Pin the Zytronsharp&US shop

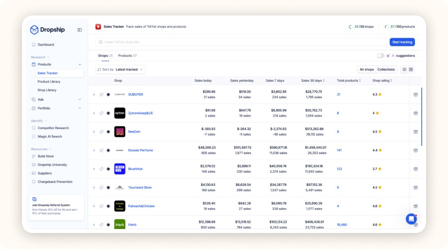coord(102,113)
